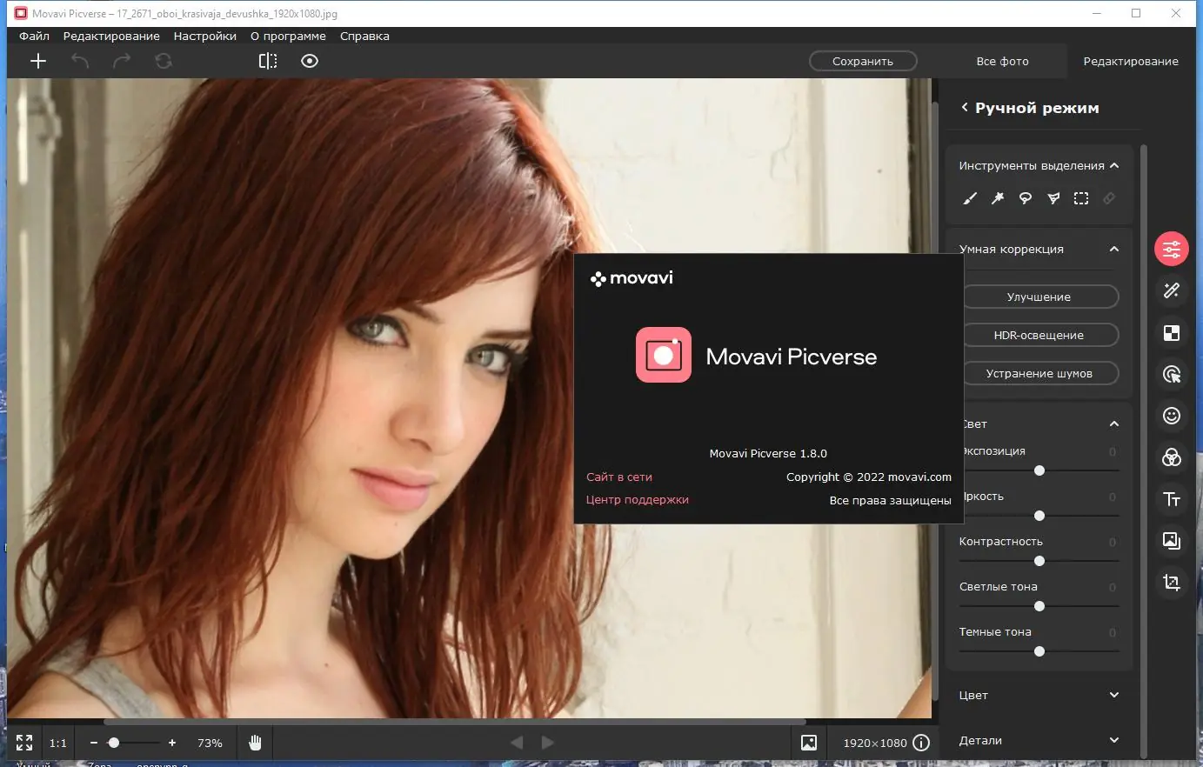Select the magic wand selection tool
The height and width of the screenshot is (767, 1203).
coord(998,198)
